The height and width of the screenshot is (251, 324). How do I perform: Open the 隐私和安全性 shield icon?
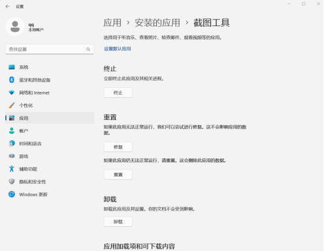[x=12, y=181]
